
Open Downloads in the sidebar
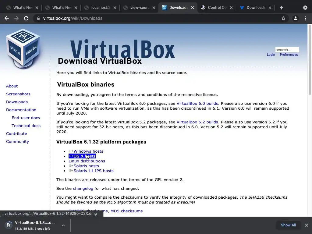point(17,102)
